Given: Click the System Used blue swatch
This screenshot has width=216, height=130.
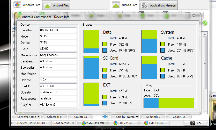Looking at the screenshot, I should coord(162,50).
